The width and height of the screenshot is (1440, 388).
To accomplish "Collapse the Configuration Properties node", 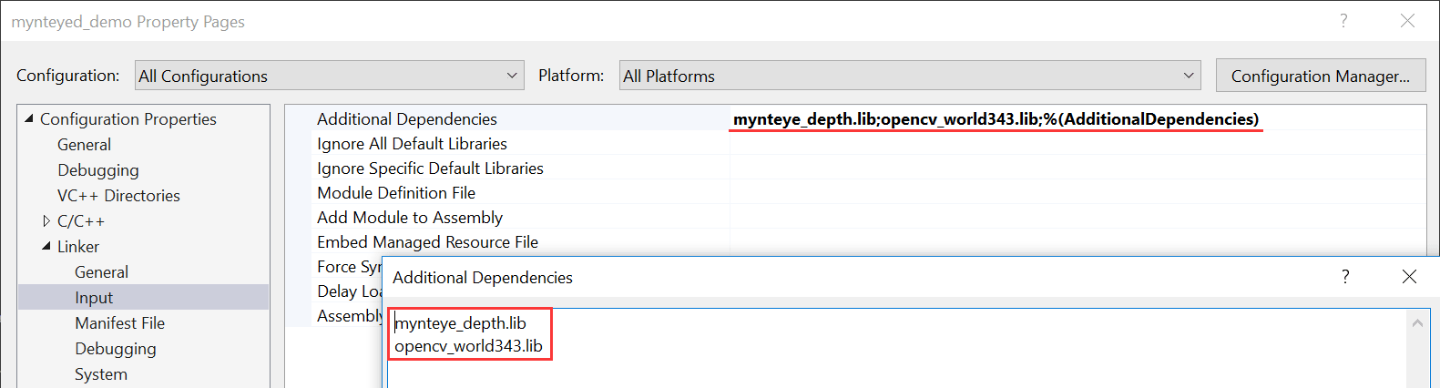I will point(29,118).
